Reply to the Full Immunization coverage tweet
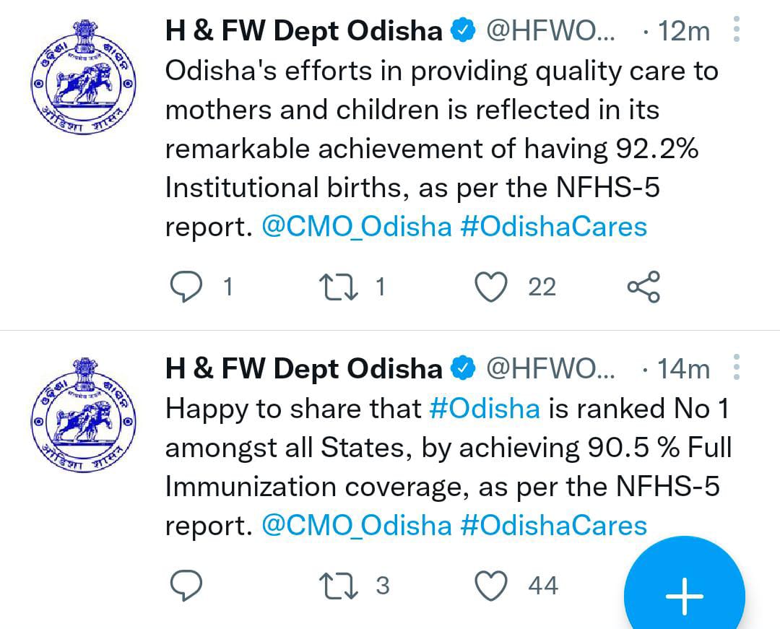The image size is (780, 629). 186,585
